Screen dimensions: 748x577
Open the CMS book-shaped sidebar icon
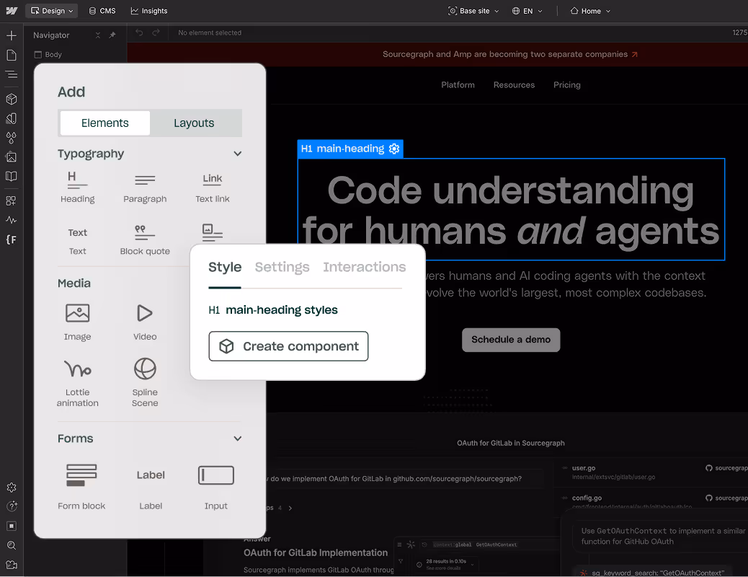pos(12,176)
